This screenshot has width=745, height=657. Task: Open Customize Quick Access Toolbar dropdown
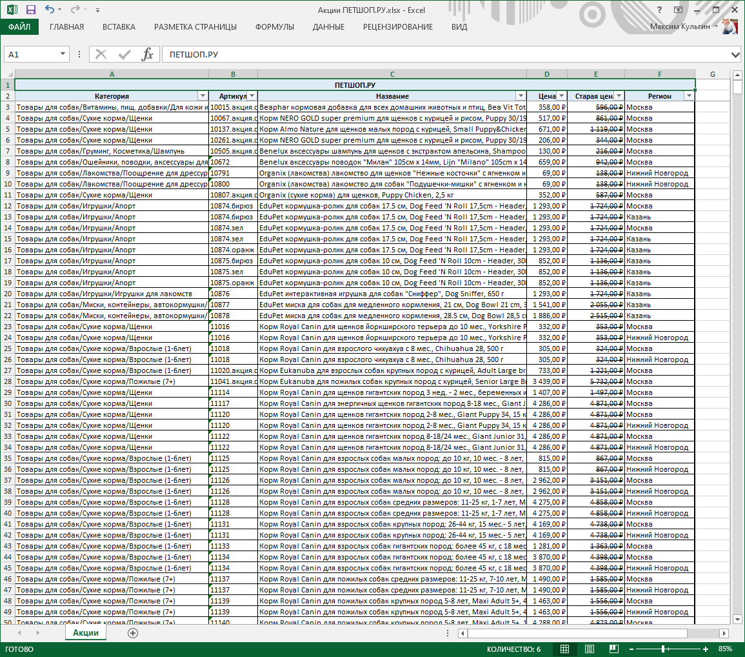(x=97, y=10)
